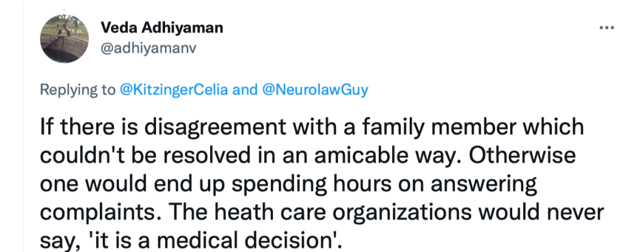Visit the @KitzingerCelia mention link
The width and height of the screenshot is (623, 252).
174,90
